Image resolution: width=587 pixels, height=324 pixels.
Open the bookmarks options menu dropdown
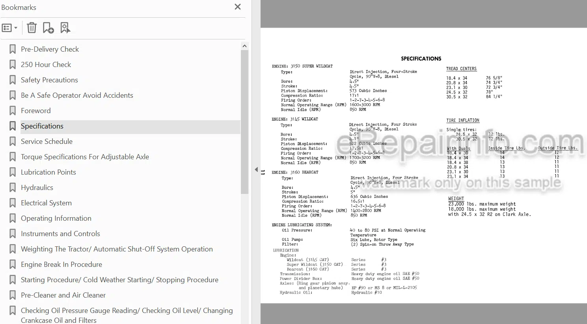pos(9,28)
